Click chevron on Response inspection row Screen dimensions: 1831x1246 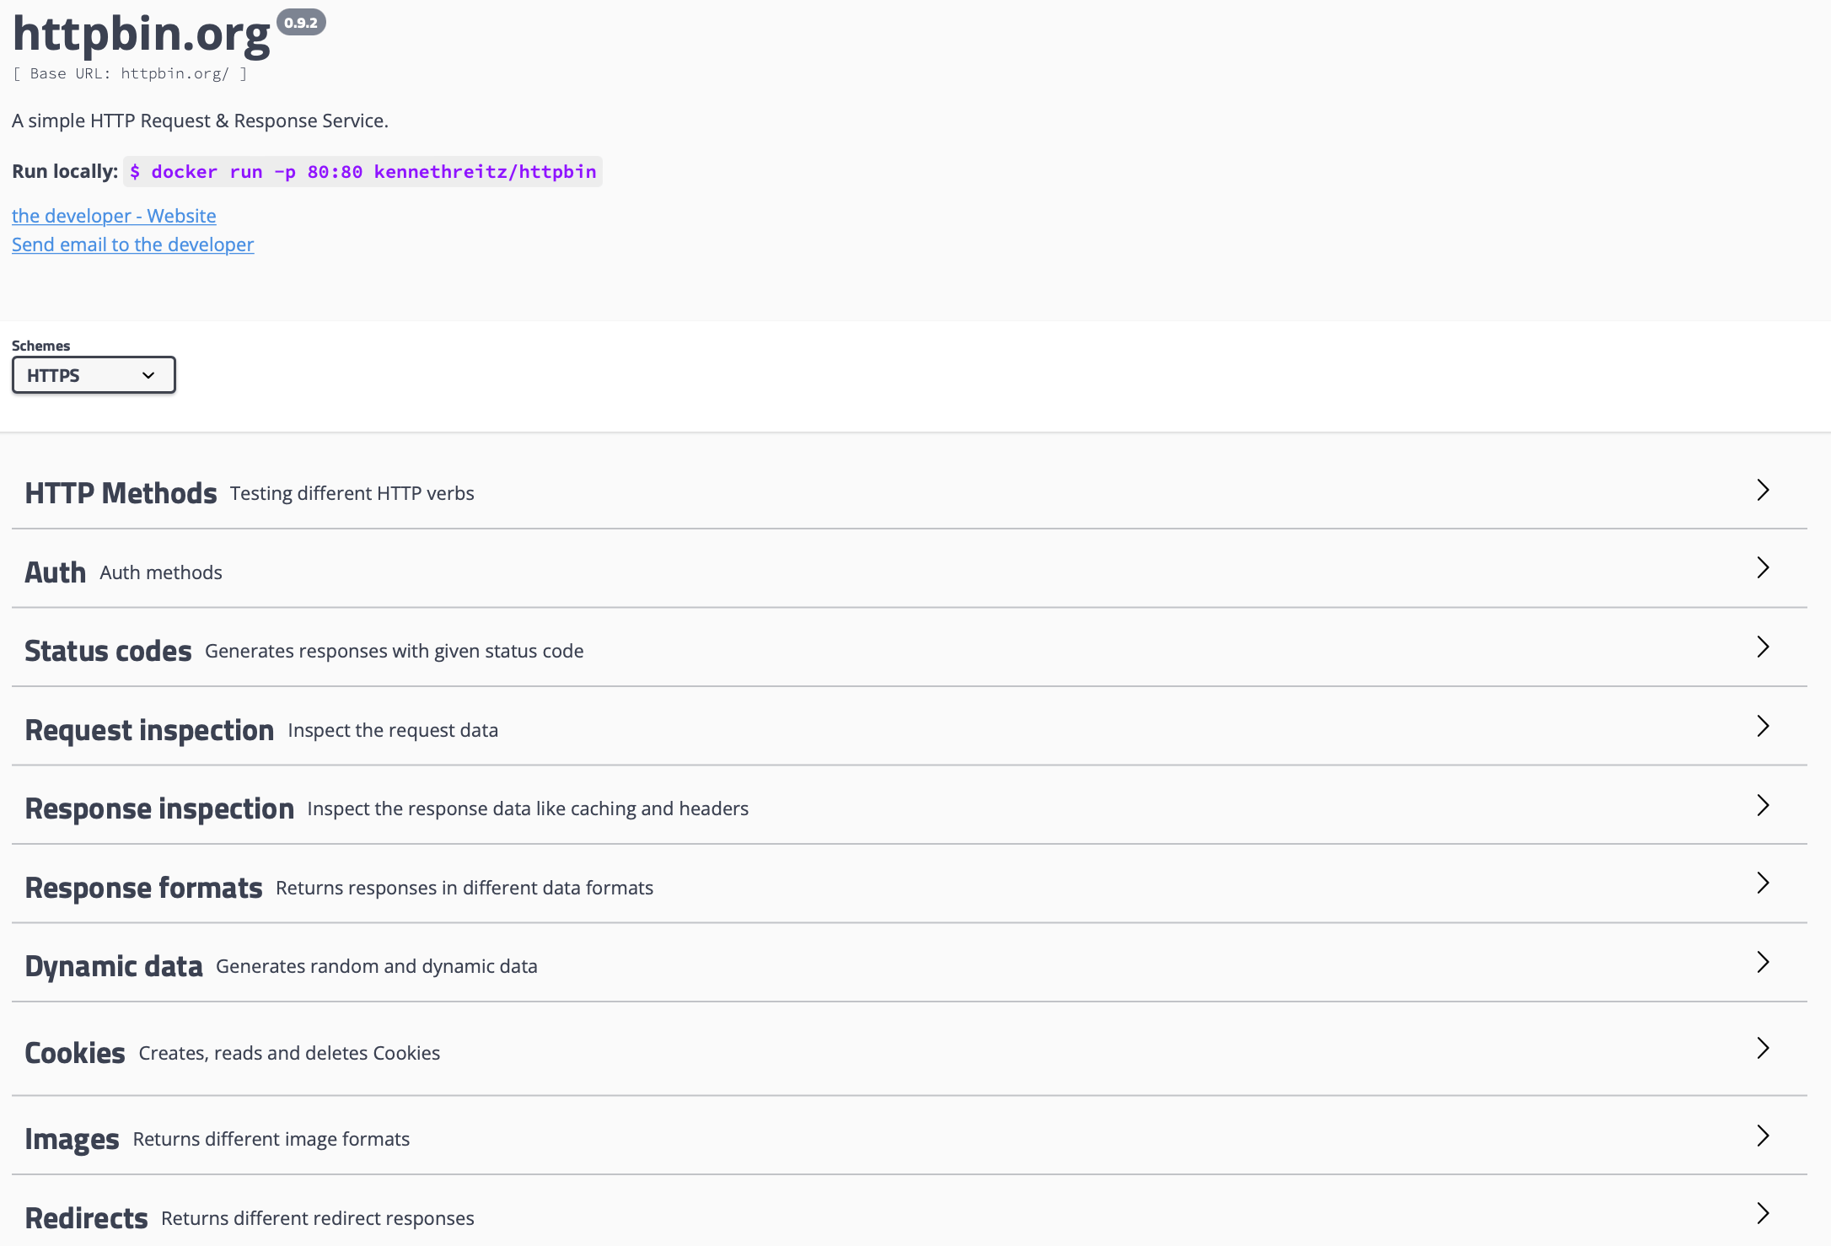(1762, 805)
